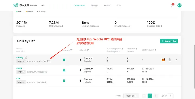Expand the Smeby row https protocol dropdown
This screenshot has height=99, width=195.
[21, 61]
